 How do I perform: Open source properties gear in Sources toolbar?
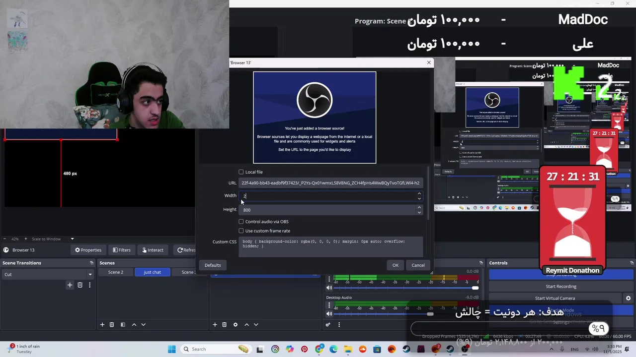(236, 325)
